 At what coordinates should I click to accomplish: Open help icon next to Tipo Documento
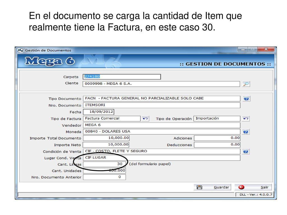coord(246,99)
